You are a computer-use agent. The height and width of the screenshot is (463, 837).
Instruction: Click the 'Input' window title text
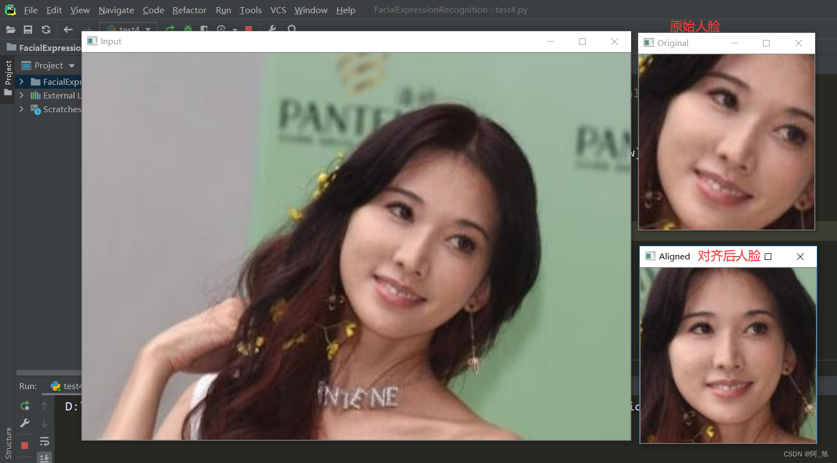tap(111, 42)
